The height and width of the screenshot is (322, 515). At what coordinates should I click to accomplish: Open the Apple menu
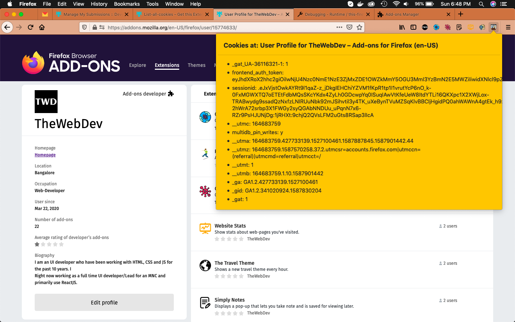(x=10, y=4)
